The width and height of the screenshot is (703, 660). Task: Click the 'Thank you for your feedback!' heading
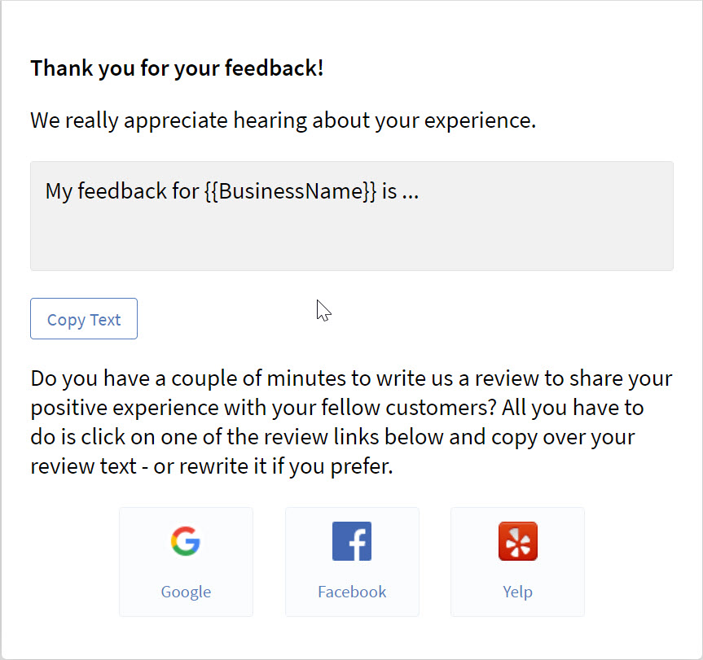click(177, 68)
